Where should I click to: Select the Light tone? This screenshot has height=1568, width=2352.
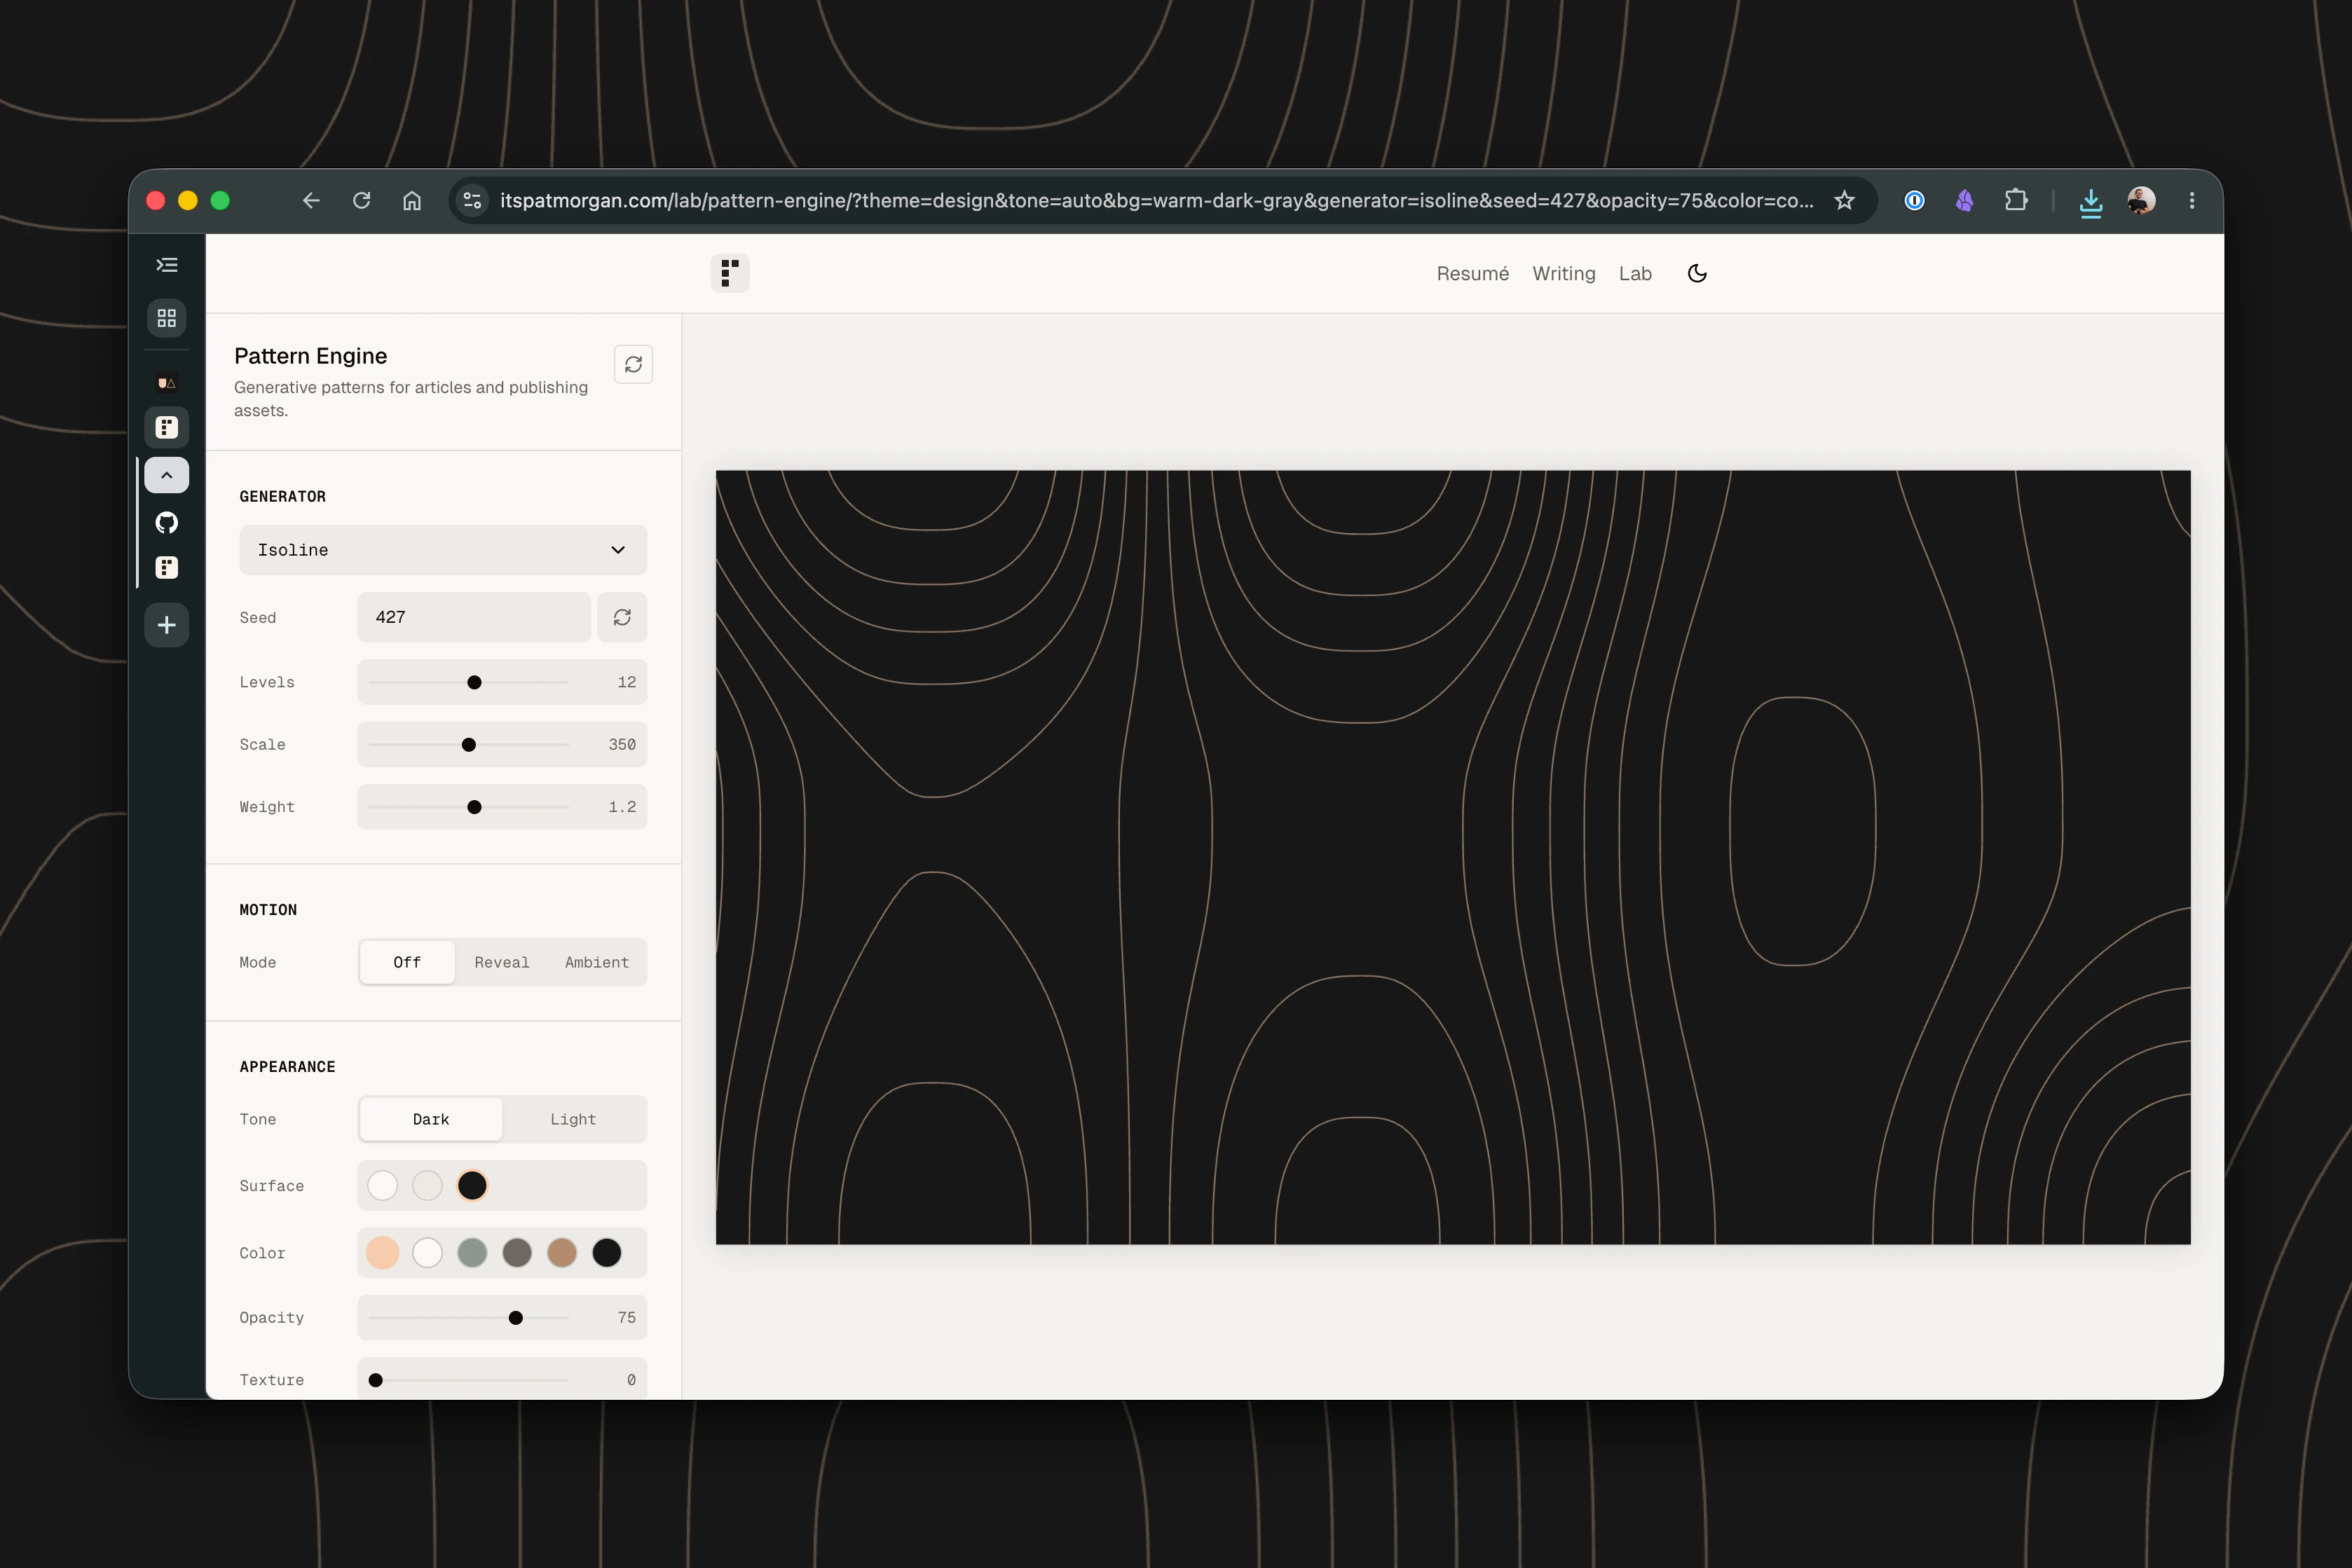click(573, 1119)
